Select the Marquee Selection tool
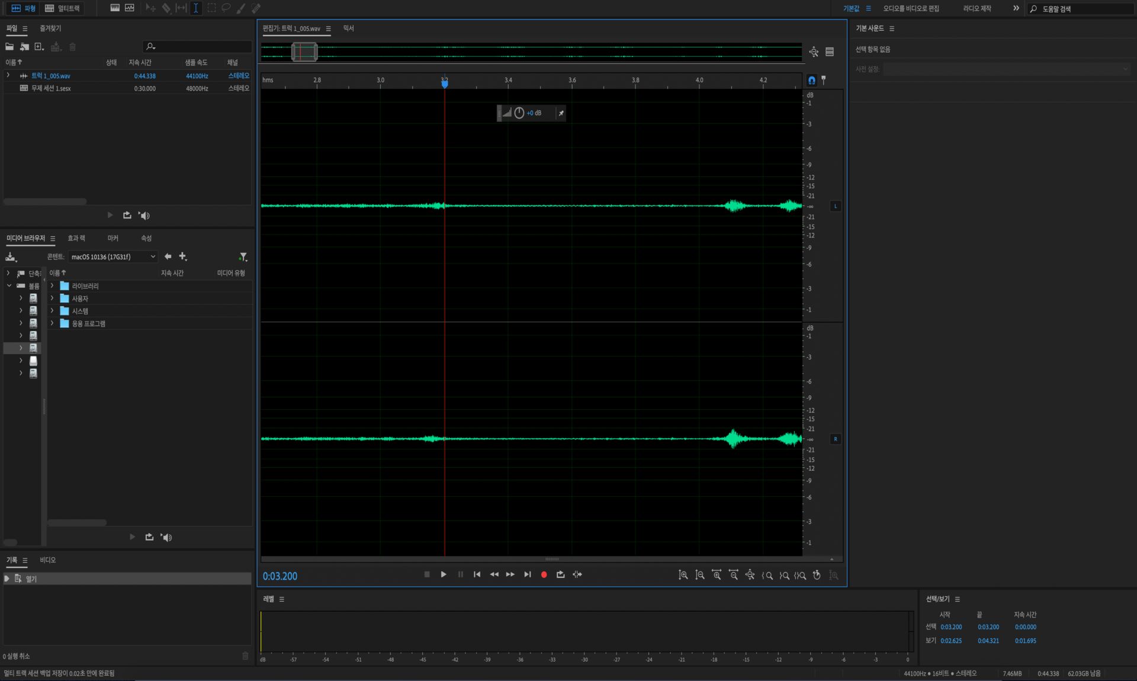The height and width of the screenshot is (681, 1137). click(x=211, y=8)
